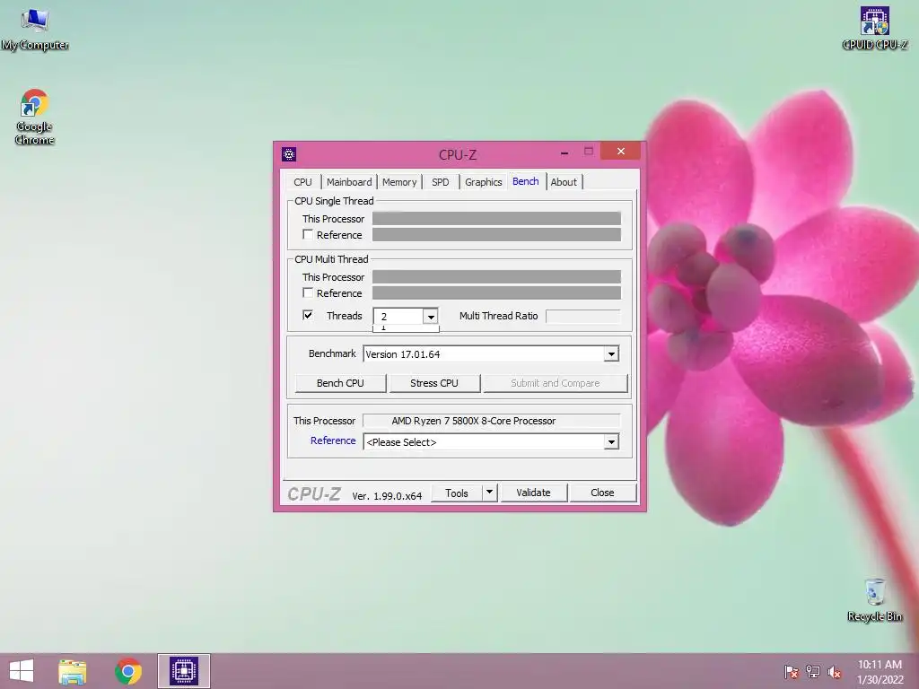Click the Bench CPU button
919x689 pixels.
pyautogui.click(x=340, y=383)
